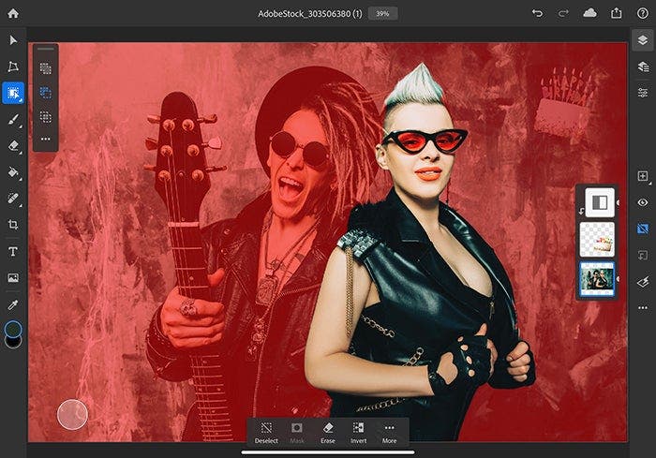Viewport: 656px width, 458px height.
Task: Expand More options in selection bar
Action: click(389, 432)
